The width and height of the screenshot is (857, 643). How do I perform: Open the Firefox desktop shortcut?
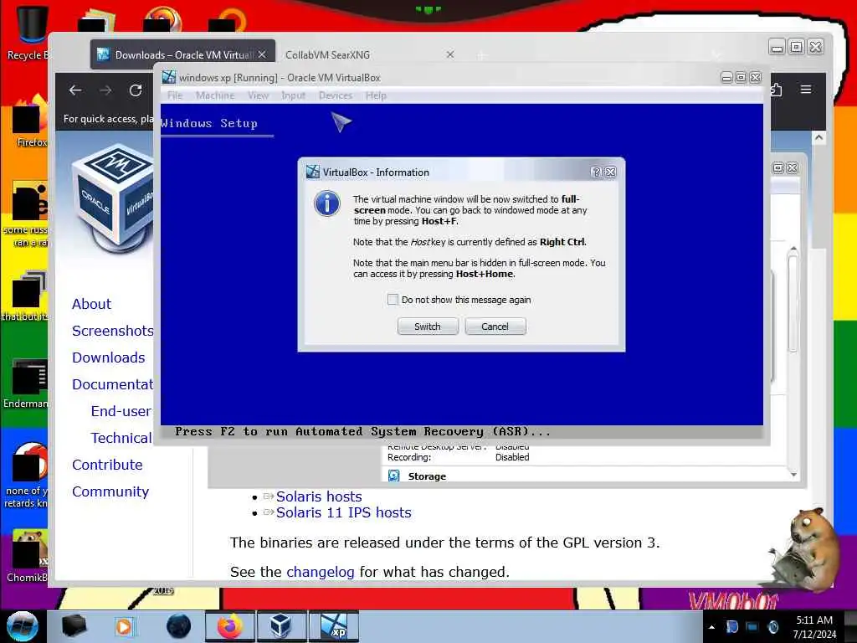(30, 121)
